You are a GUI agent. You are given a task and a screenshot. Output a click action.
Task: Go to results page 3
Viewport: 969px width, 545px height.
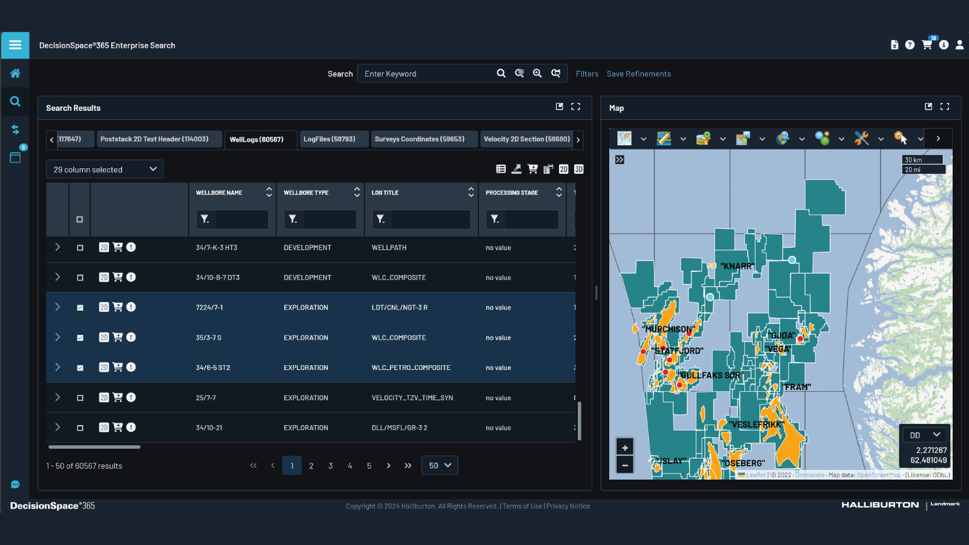[331, 466]
